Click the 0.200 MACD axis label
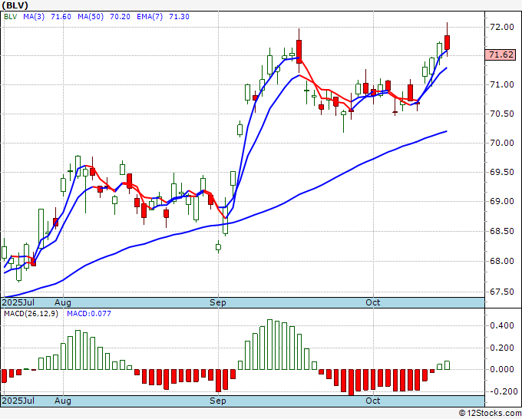Screen dimensions: 522x419 (x=502, y=348)
